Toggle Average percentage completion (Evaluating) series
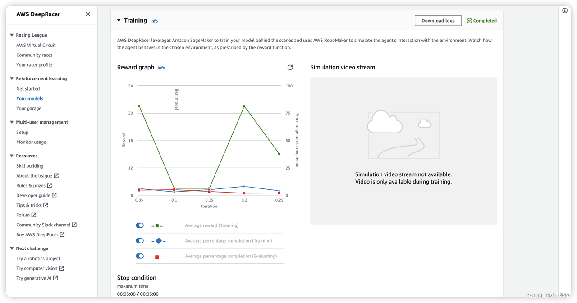Viewport: 577px width, 303px height. (x=140, y=256)
